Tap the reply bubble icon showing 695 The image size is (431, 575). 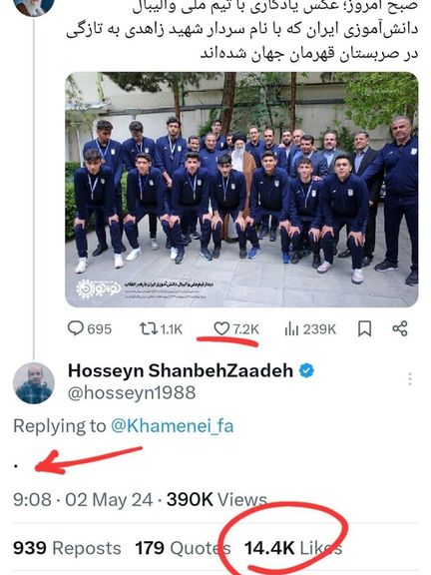(76, 328)
